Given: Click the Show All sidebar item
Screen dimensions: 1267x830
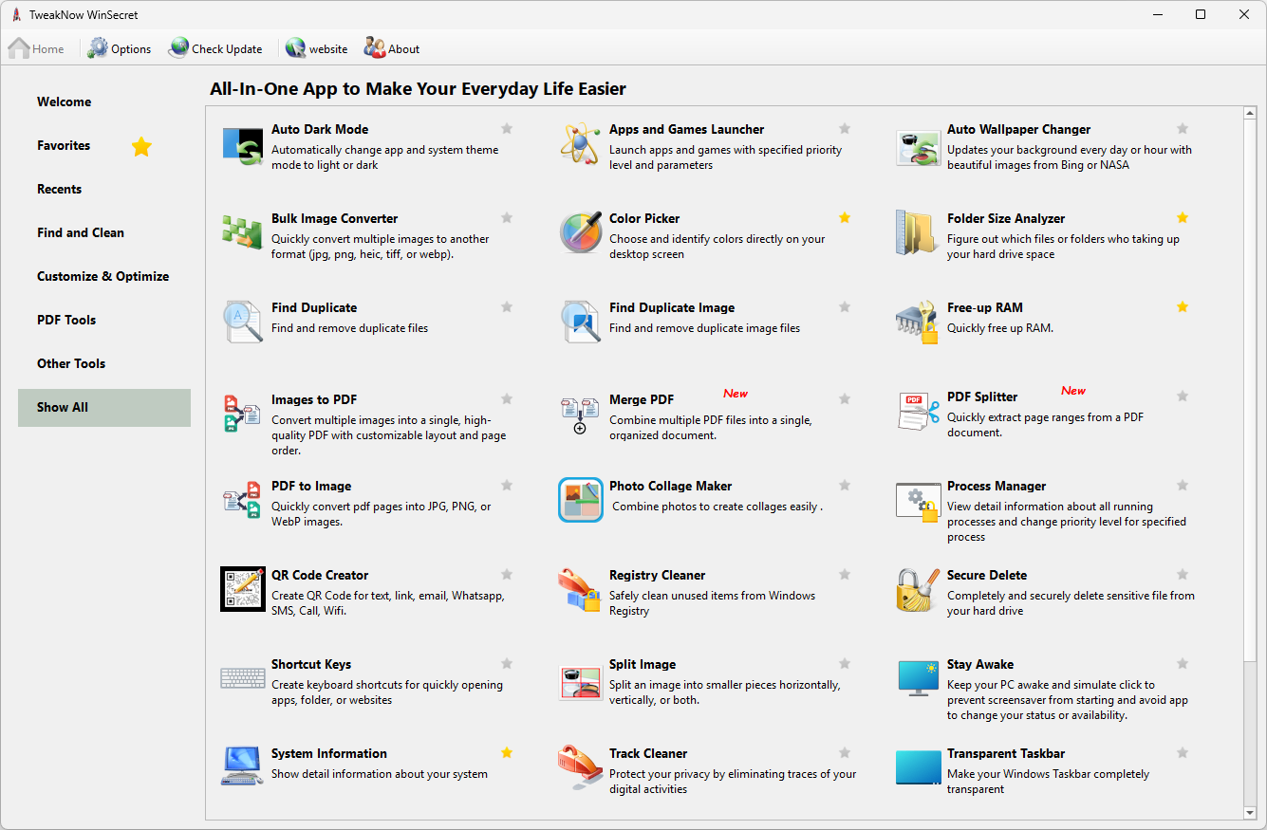Looking at the screenshot, I should coord(104,407).
